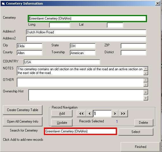Click NOTES scrollbar down arrow

point(146,73)
